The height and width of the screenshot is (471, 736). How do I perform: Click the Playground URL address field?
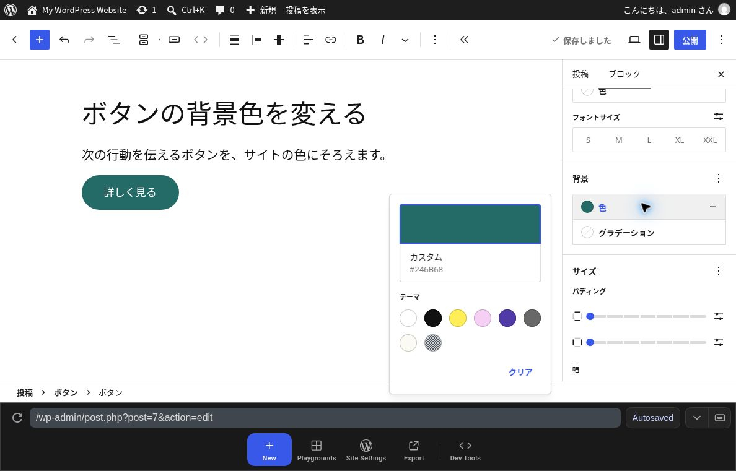click(325, 418)
